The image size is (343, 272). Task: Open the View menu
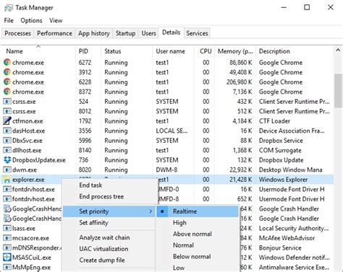(56, 21)
